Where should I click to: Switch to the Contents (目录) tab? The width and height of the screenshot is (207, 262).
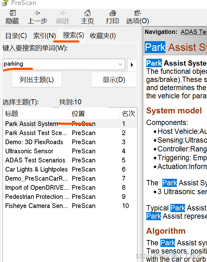(x=16, y=36)
